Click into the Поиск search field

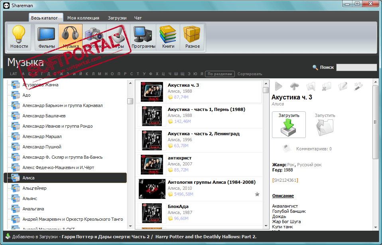[x=356, y=67]
